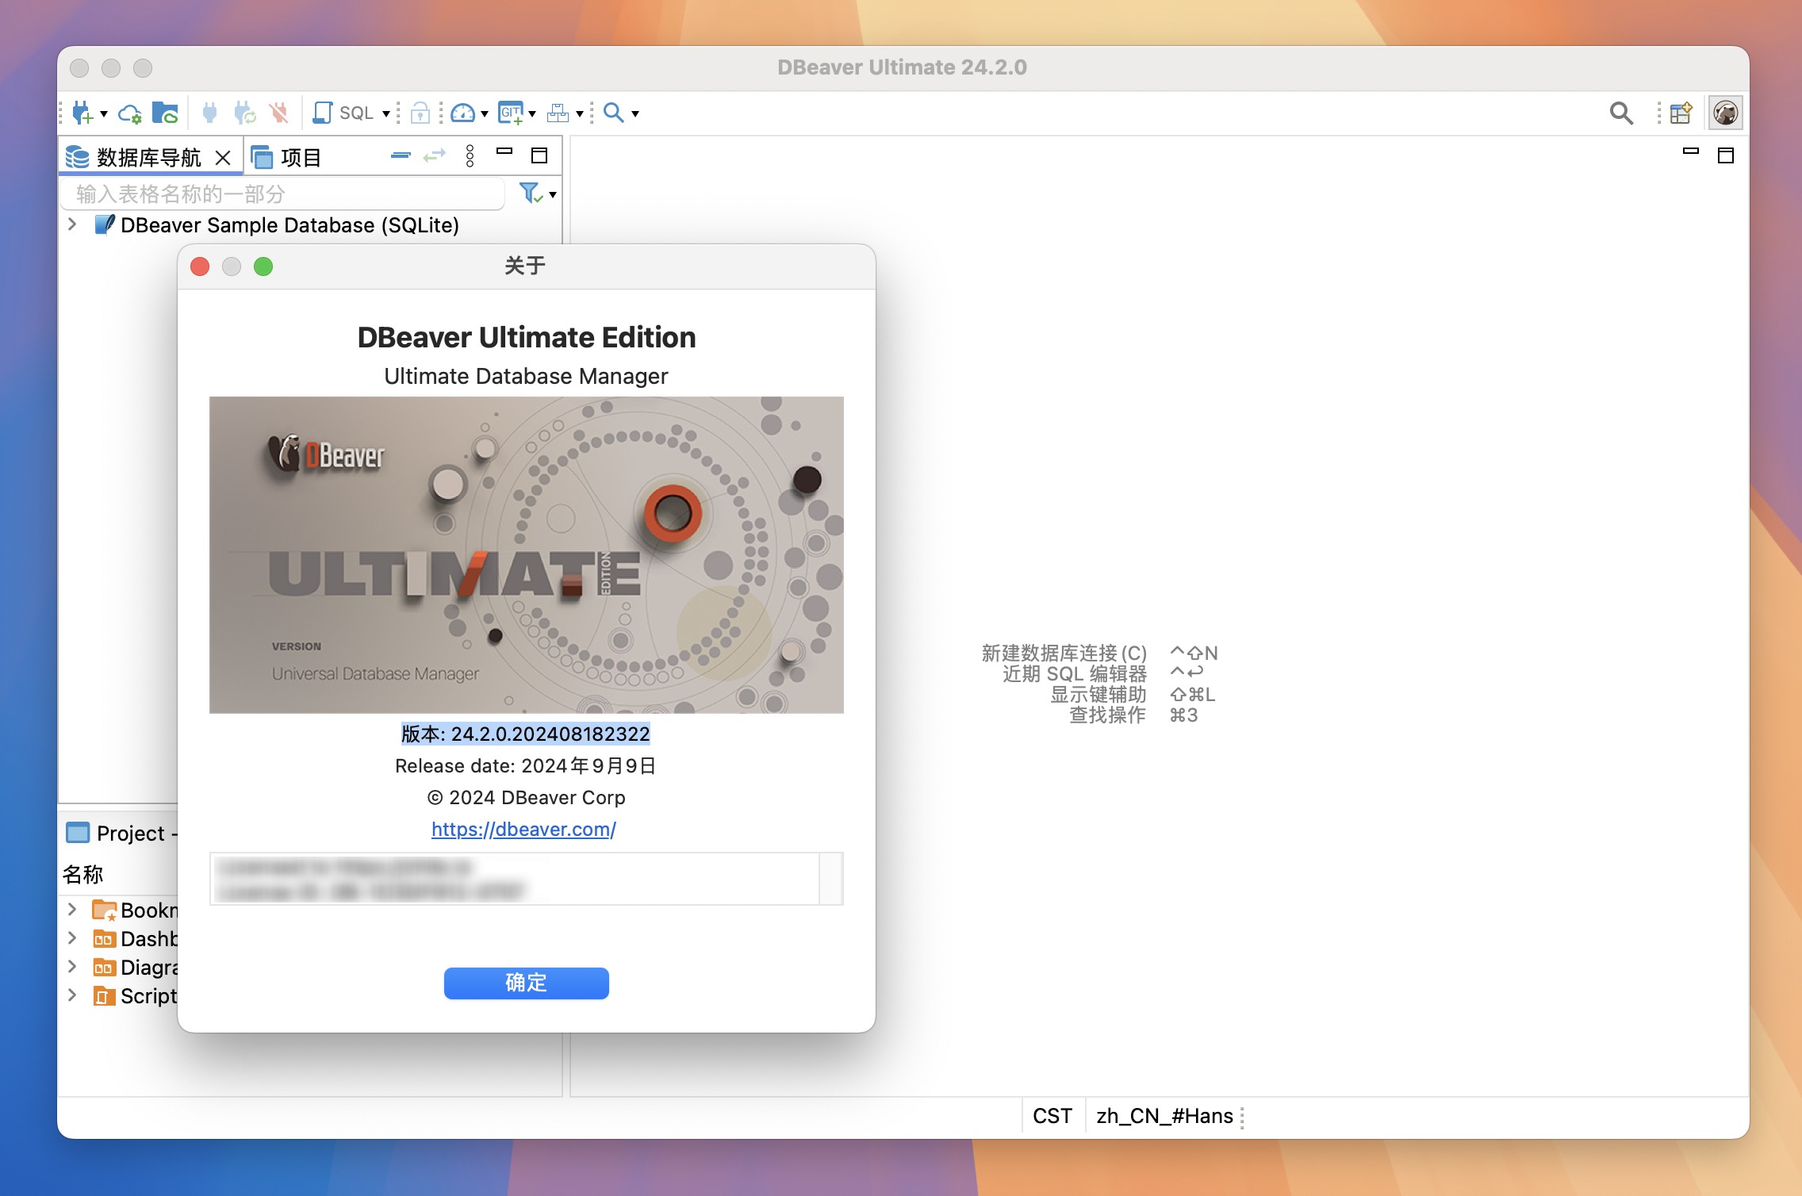Expand the Dashboards folder node
The height and width of the screenshot is (1196, 1802).
pyautogui.click(x=72, y=937)
